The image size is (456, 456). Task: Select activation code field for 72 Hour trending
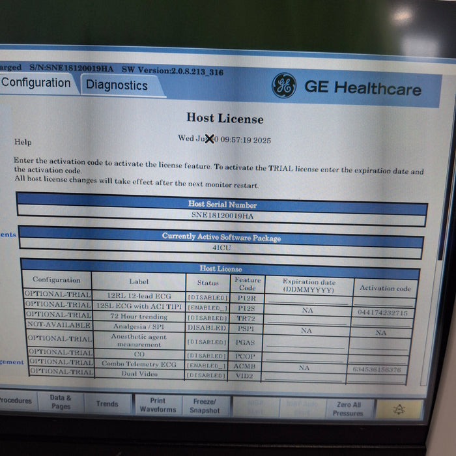tap(382, 322)
